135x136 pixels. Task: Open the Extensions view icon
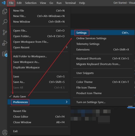tap(5, 54)
